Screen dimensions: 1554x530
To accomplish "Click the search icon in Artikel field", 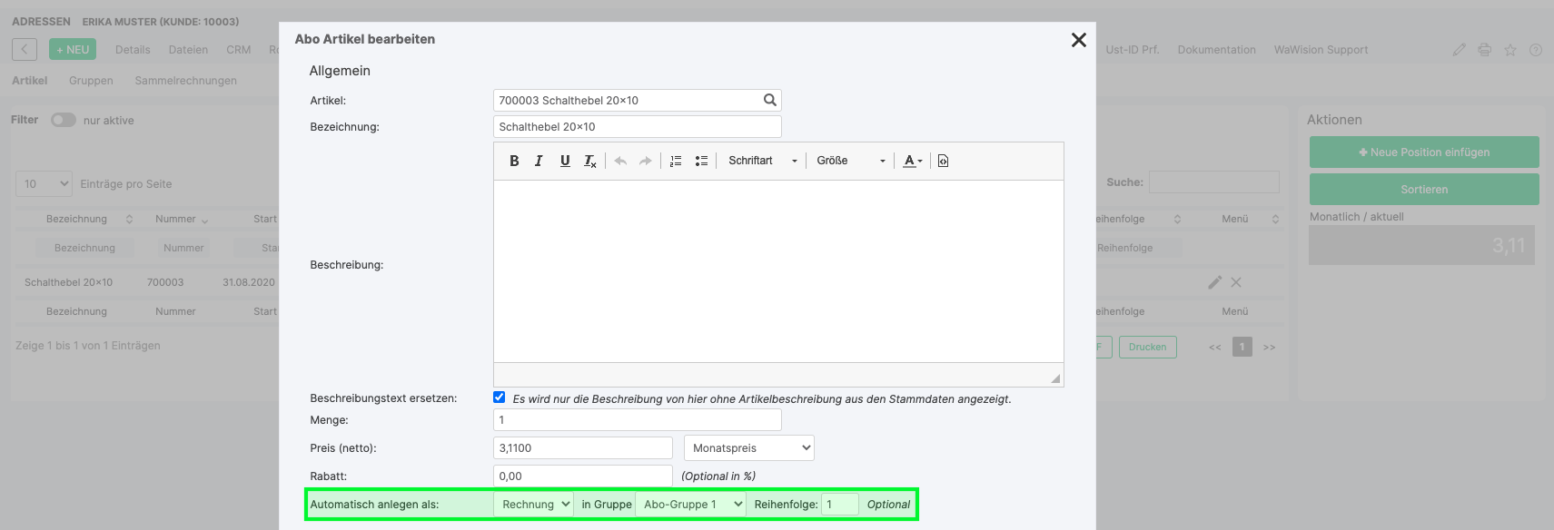I will click(769, 100).
